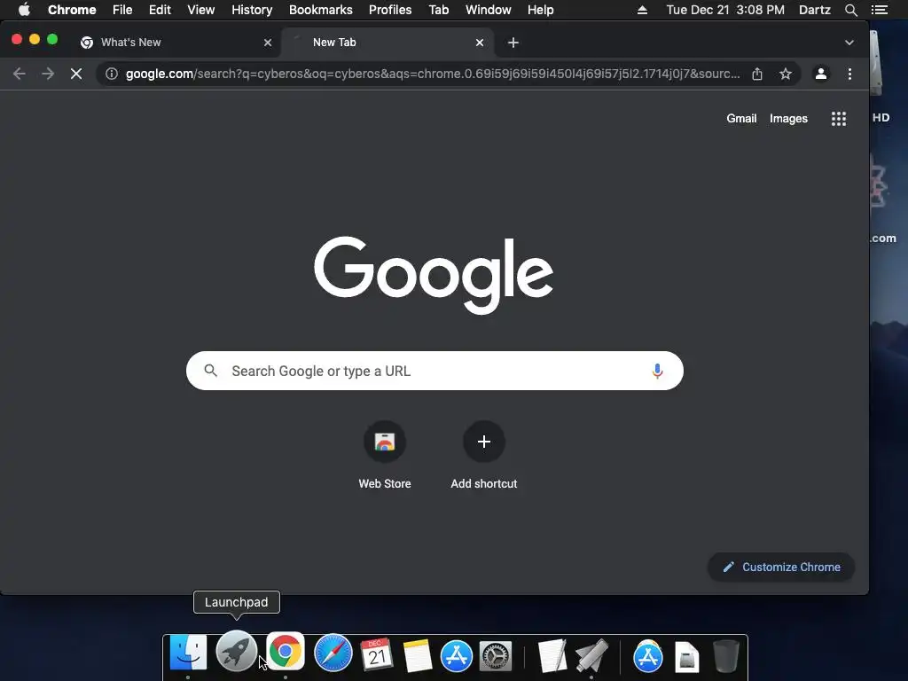Select the New Tab tab

tap(387, 43)
